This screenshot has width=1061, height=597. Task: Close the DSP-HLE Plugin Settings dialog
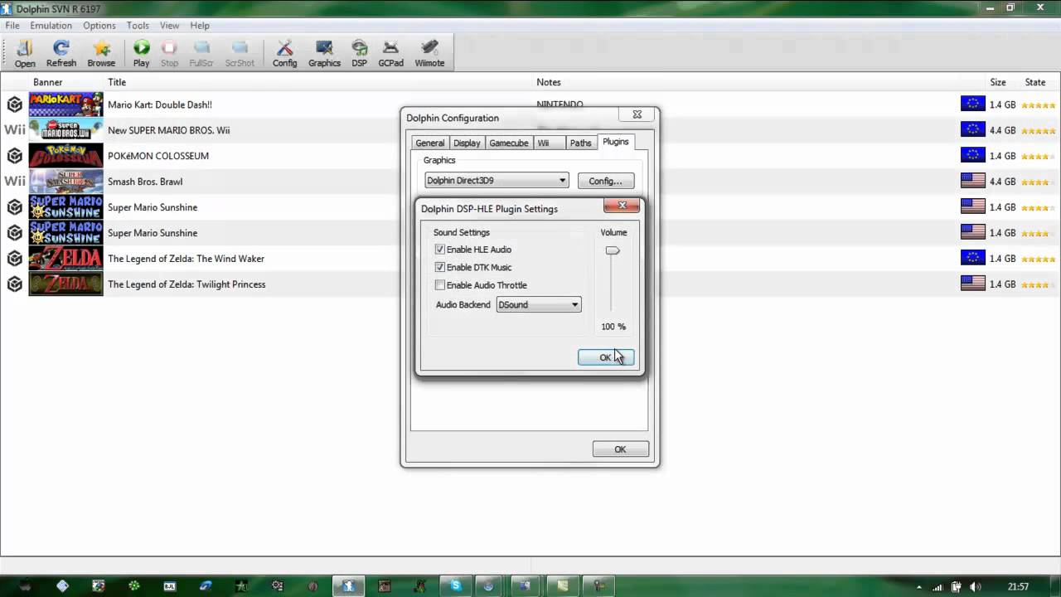621,206
